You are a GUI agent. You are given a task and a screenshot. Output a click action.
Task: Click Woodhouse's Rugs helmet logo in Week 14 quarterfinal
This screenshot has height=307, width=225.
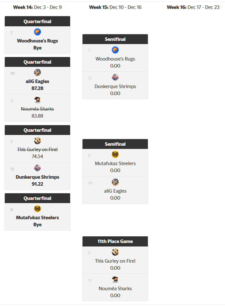37,32
